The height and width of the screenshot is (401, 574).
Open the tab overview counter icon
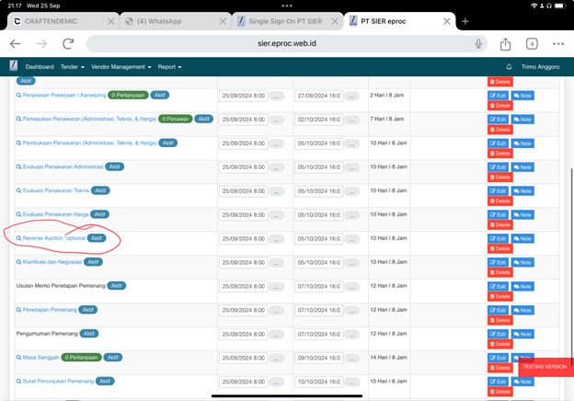(x=532, y=43)
